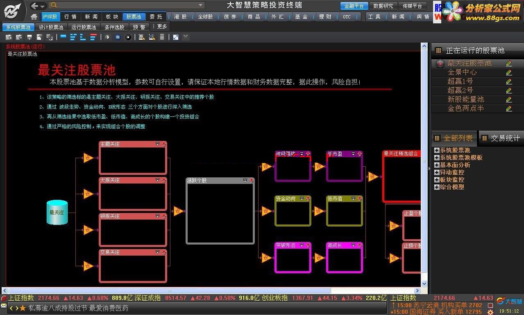Click the canvas vertical scrollbar down arrow
The height and width of the screenshot is (315, 524).
424,283
